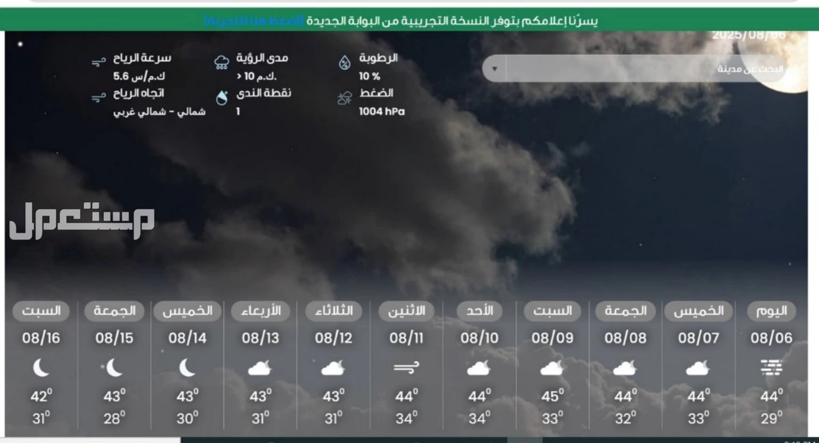This screenshot has height=443, width=819.
Task: Click the wind speed icon
Action: point(98,63)
